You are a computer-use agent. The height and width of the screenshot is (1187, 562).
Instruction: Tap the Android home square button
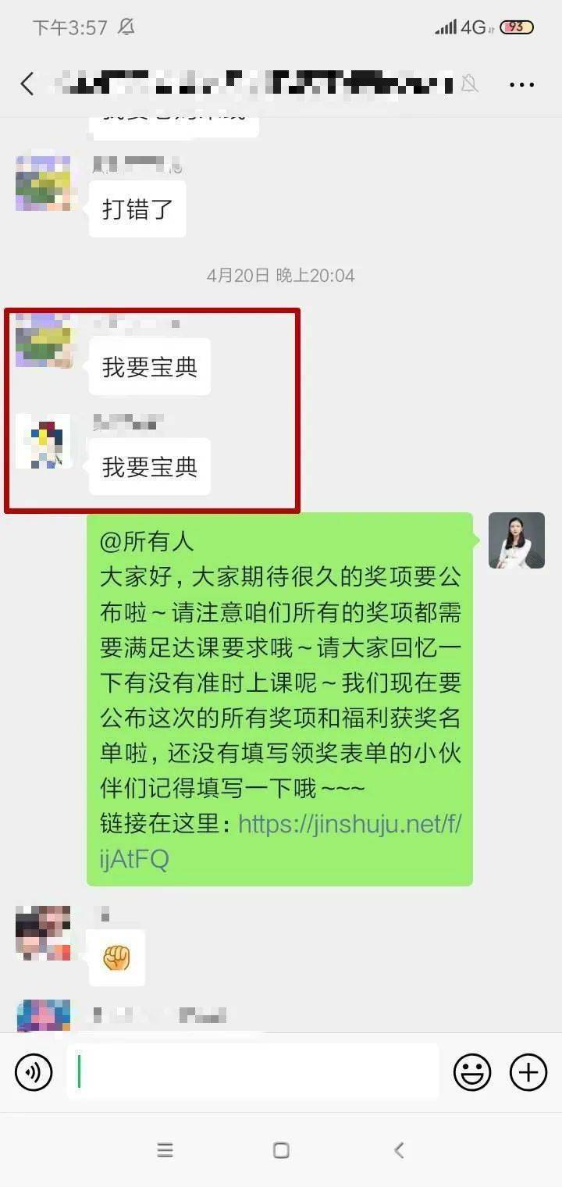[281, 1150]
